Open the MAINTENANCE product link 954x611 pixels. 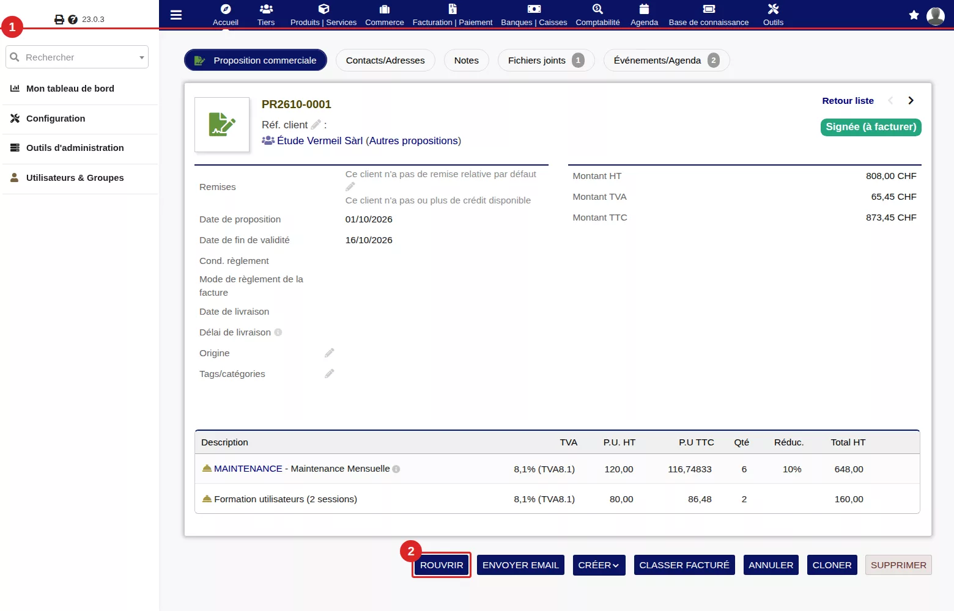(248, 469)
